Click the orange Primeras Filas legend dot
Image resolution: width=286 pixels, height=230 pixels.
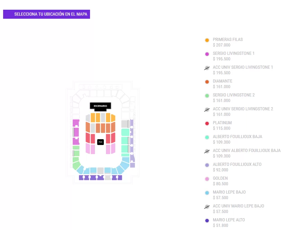(x=207, y=40)
